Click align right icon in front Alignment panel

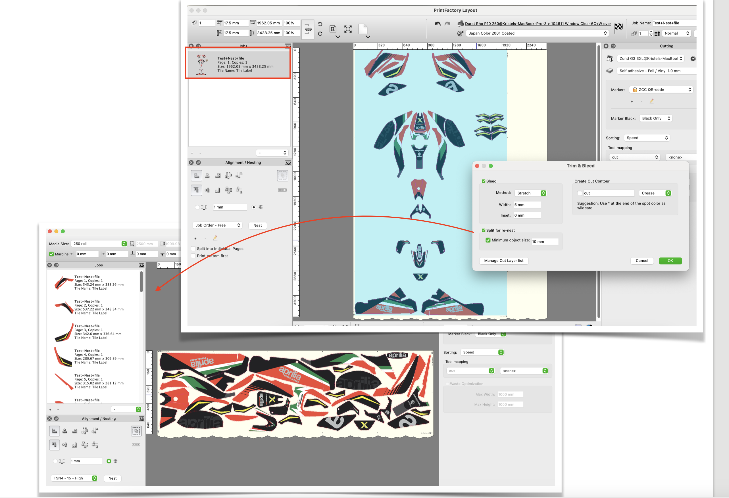[x=218, y=175]
